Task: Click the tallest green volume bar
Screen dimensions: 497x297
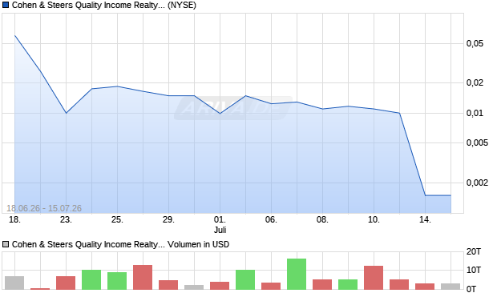Action: (297, 275)
